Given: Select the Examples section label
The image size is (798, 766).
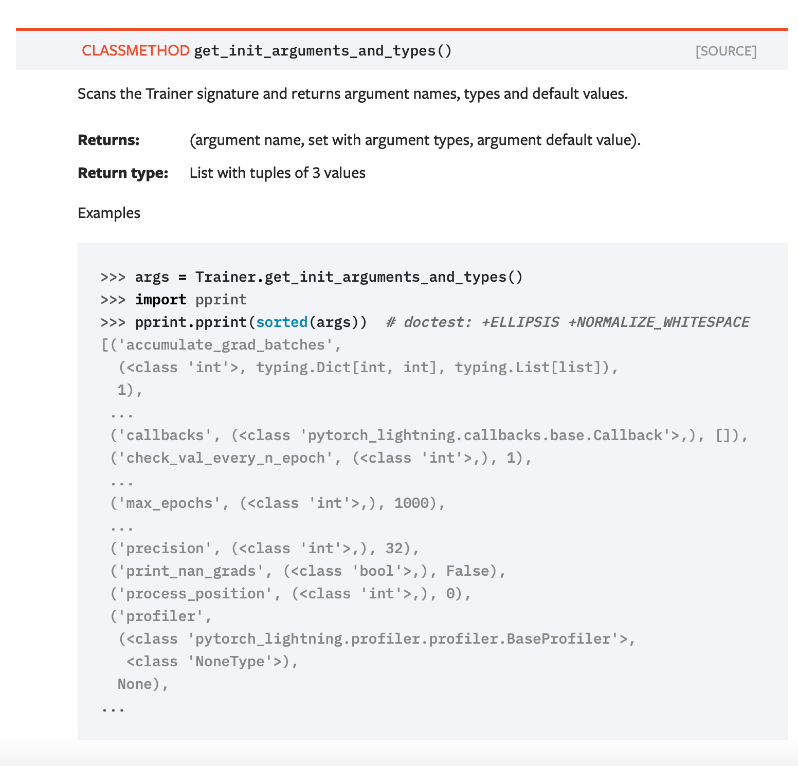Looking at the screenshot, I should 108,212.
